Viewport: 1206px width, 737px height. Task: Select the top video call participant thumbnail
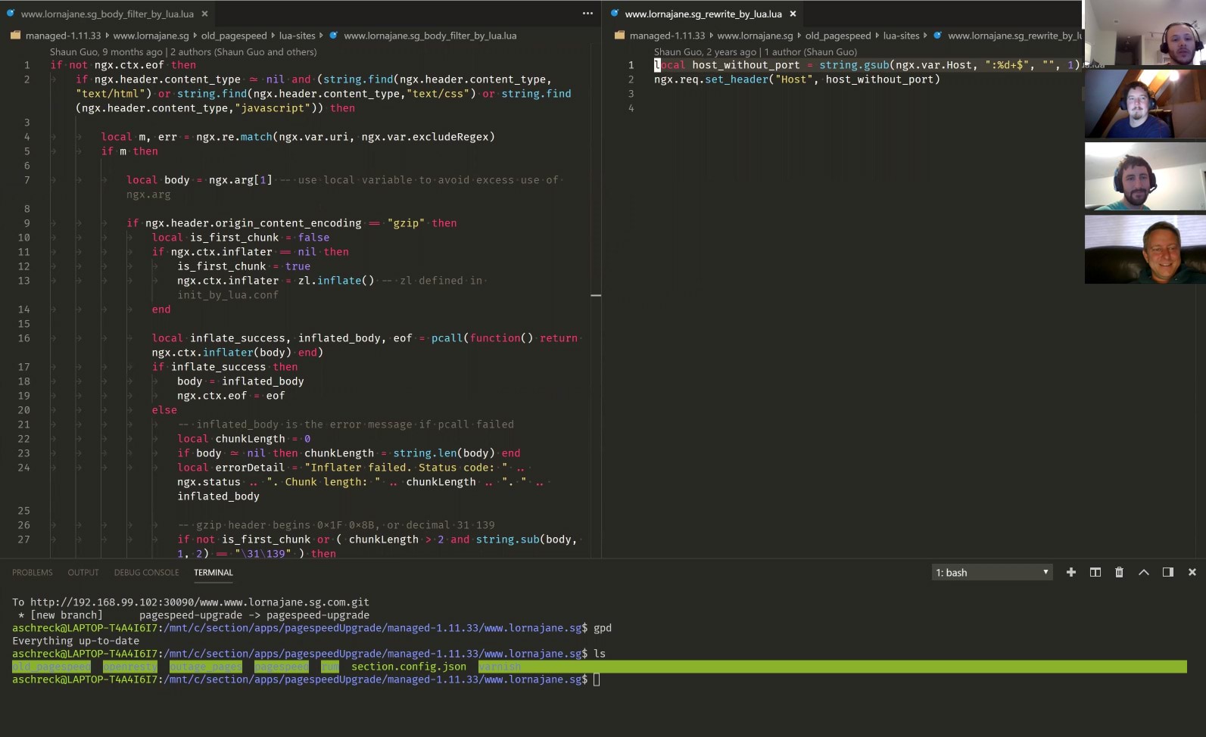tap(1145, 33)
